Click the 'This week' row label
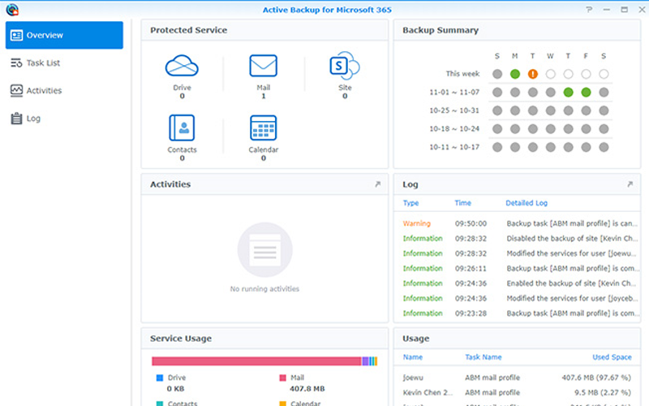649x406 pixels. tap(462, 74)
